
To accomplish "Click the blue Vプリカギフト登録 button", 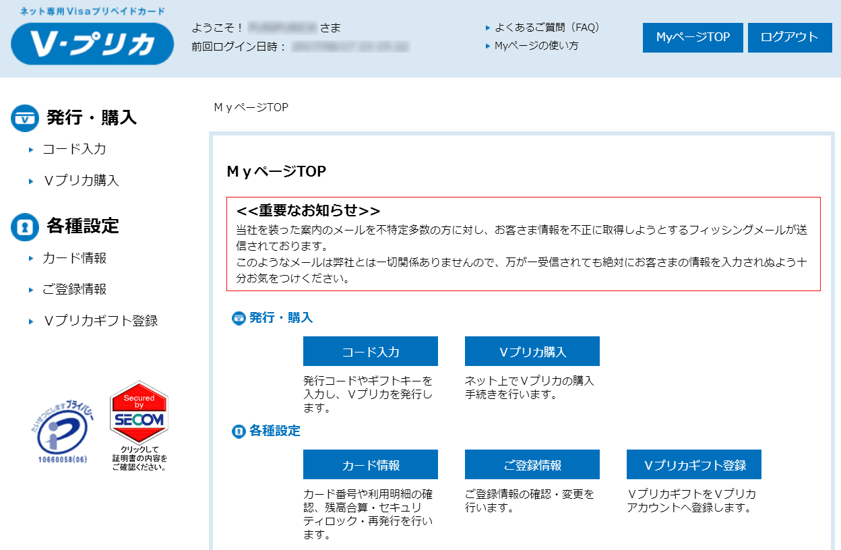I will (694, 464).
